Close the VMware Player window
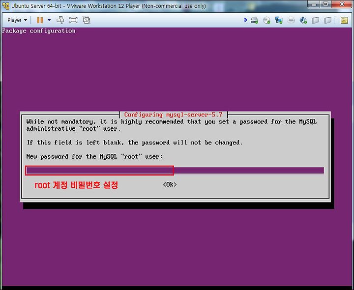Viewport: 354px width, 290px height. [x=342, y=4]
